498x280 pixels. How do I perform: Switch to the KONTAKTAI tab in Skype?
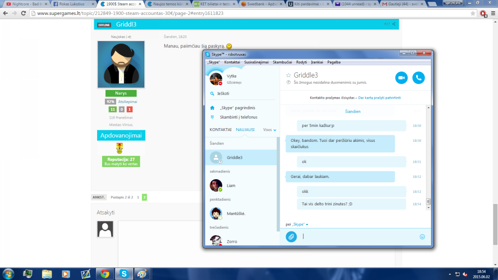[221, 130]
